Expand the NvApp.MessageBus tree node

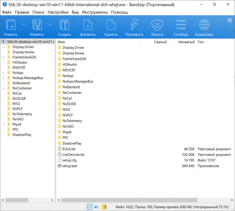3,78
